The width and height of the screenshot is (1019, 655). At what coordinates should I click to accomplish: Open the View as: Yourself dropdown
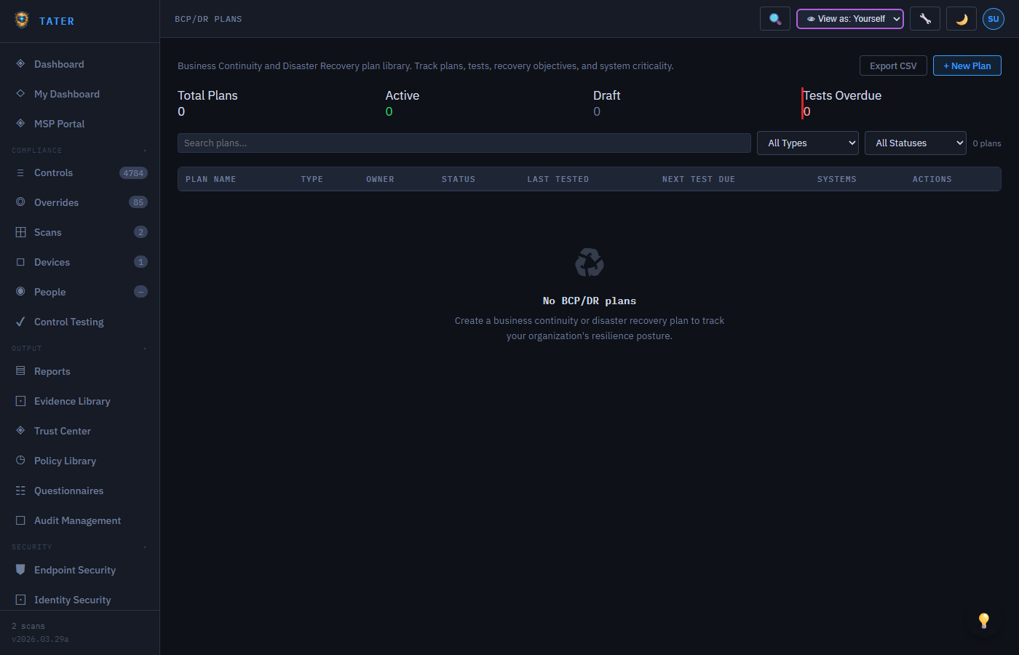[x=850, y=19]
